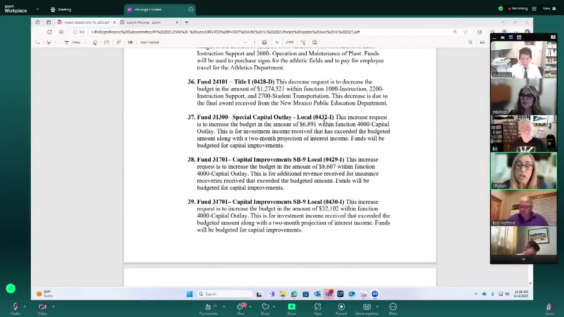Screen dimensions: 564x317
Task: Refresh the browser page
Action: [50, 32]
